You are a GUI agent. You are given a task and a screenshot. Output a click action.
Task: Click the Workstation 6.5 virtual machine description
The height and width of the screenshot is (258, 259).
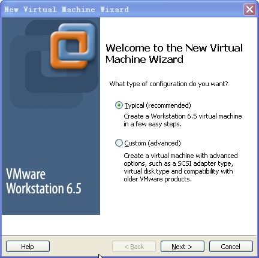tap(183, 120)
